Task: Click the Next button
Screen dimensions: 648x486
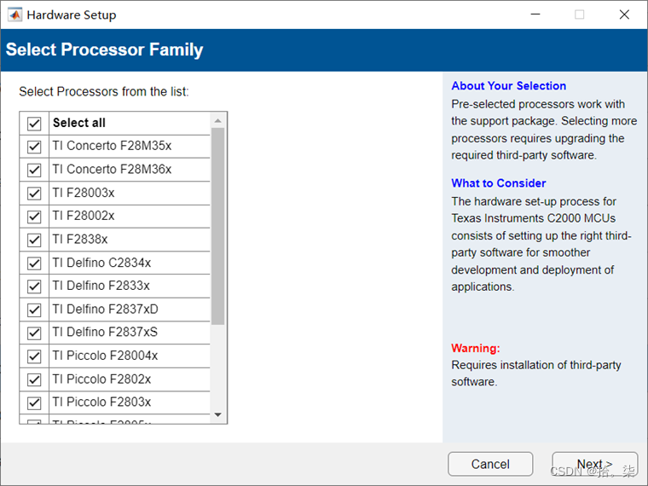Action: pyautogui.click(x=594, y=464)
